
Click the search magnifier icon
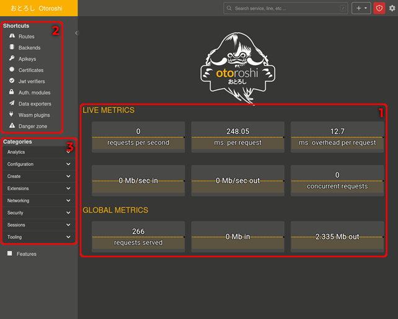pos(229,8)
